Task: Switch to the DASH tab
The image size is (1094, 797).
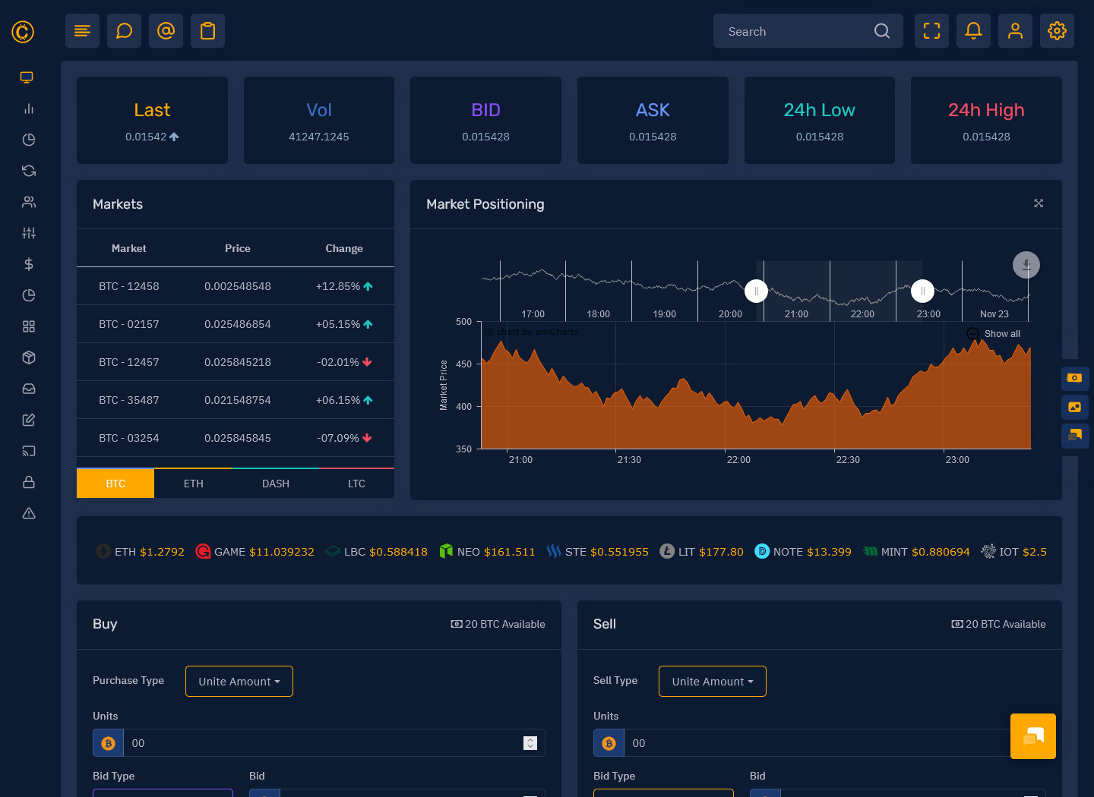Action: coord(276,484)
